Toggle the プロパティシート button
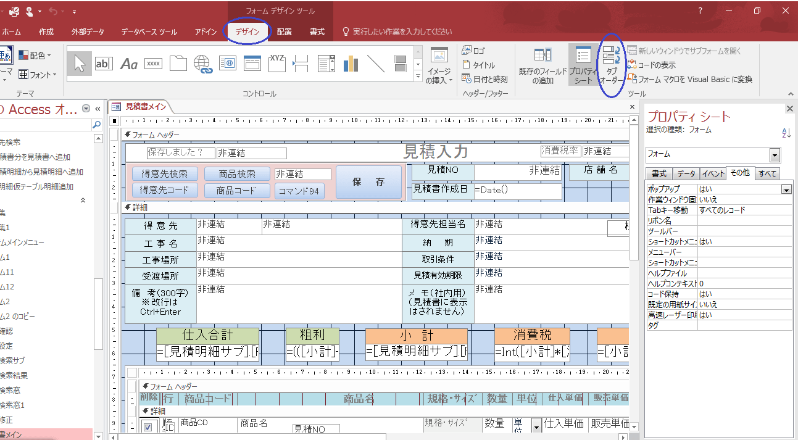The height and width of the screenshot is (440, 798). coord(583,65)
